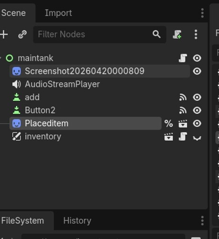Open the signals icon on the add node
The height and width of the screenshot is (239, 219).
pyautogui.click(x=183, y=97)
